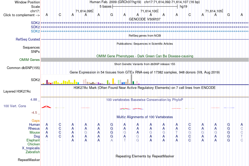Open 'Short Genetic Variants from dbSNP release 155'
The height and width of the screenshot is (166, 249).
145,64
